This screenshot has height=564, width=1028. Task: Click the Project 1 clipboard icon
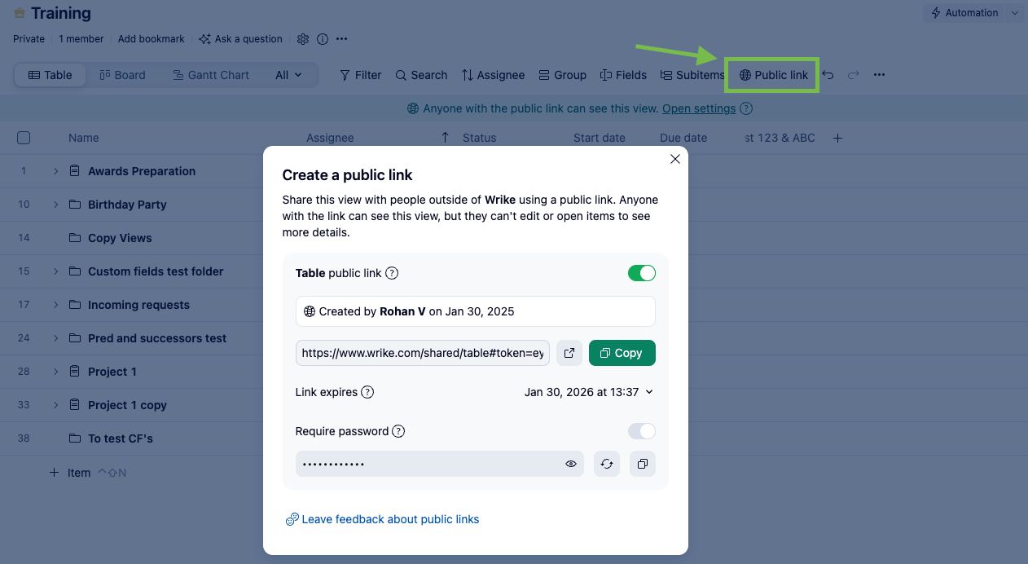click(x=75, y=372)
